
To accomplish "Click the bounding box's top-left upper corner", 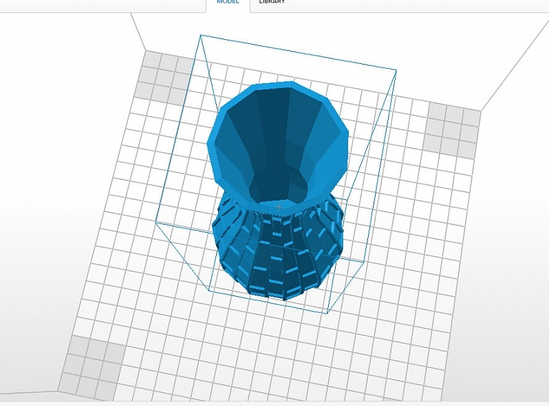I will click(x=200, y=35).
